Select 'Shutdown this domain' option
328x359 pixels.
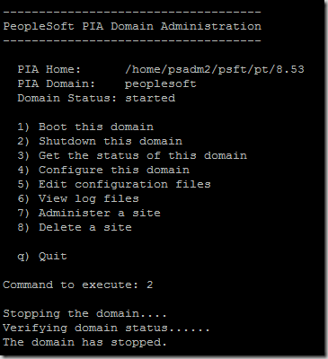[x=100, y=141]
